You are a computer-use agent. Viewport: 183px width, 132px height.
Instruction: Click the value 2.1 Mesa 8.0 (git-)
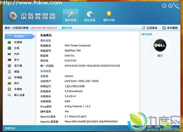click(x=76, y=116)
